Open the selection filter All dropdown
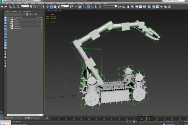The height and width of the screenshot is (125, 188). (25, 6)
